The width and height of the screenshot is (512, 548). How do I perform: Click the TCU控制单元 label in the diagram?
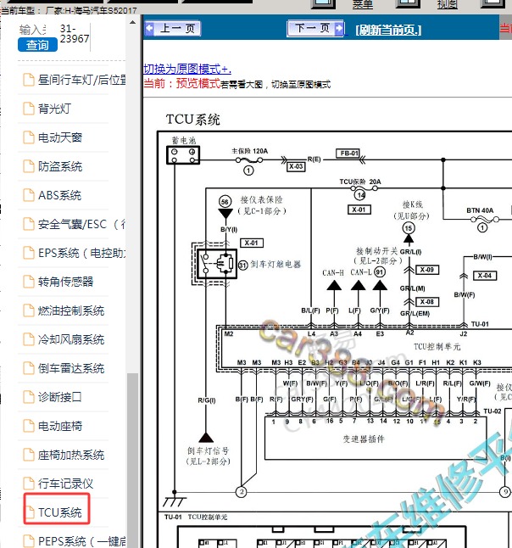pyautogui.click(x=437, y=346)
